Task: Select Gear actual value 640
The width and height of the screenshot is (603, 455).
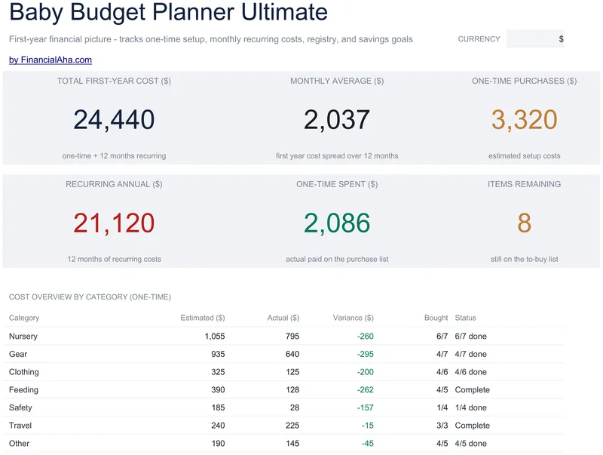Action: [x=292, y=354]
